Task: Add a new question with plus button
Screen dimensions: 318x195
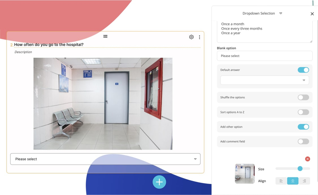Action: pyautogui.click(x=159, y=182)
